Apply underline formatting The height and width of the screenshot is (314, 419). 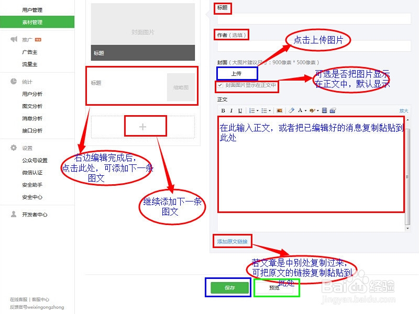click(x=240, y=110)
